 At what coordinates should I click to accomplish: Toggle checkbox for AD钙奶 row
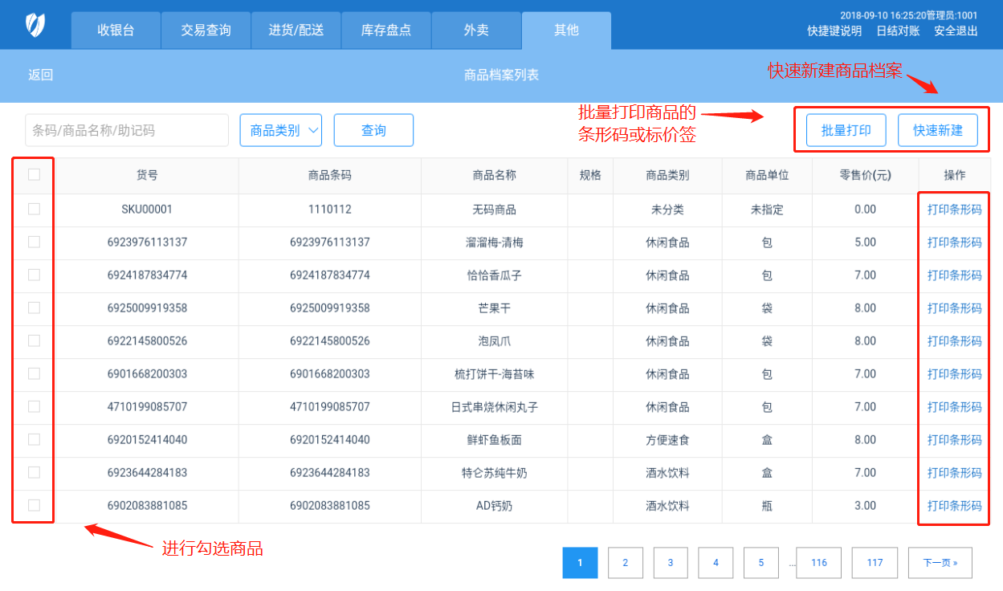click(x=34, y=505)
